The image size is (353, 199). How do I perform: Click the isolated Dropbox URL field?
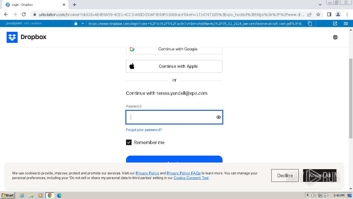coord(196,23)
